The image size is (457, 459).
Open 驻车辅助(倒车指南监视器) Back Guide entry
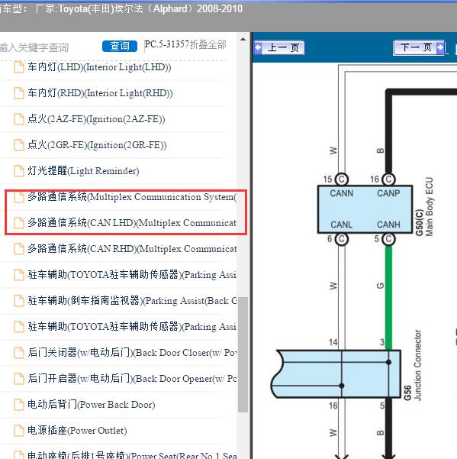132,301
